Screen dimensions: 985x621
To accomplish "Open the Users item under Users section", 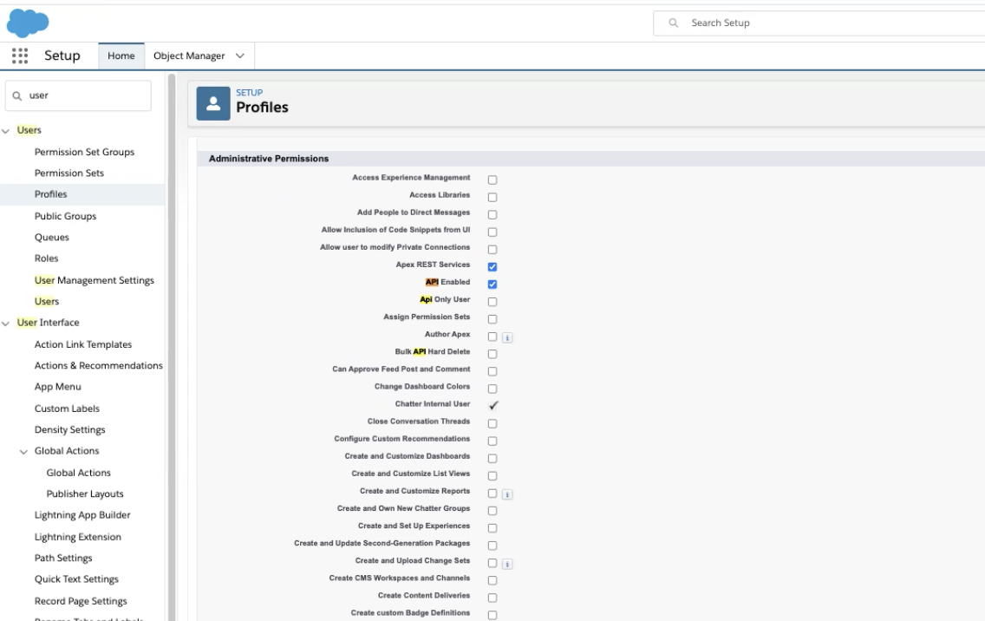I will [47, 302].
